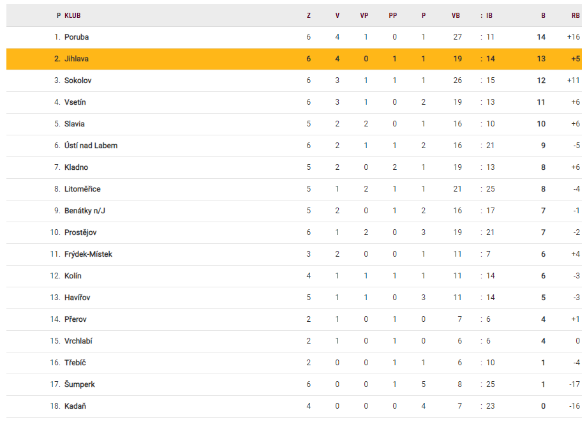The height and width of the screenshot is (424, 587).
Task: Select Kladno in the table
Action: pyautogui.click(x=77, y=167)
